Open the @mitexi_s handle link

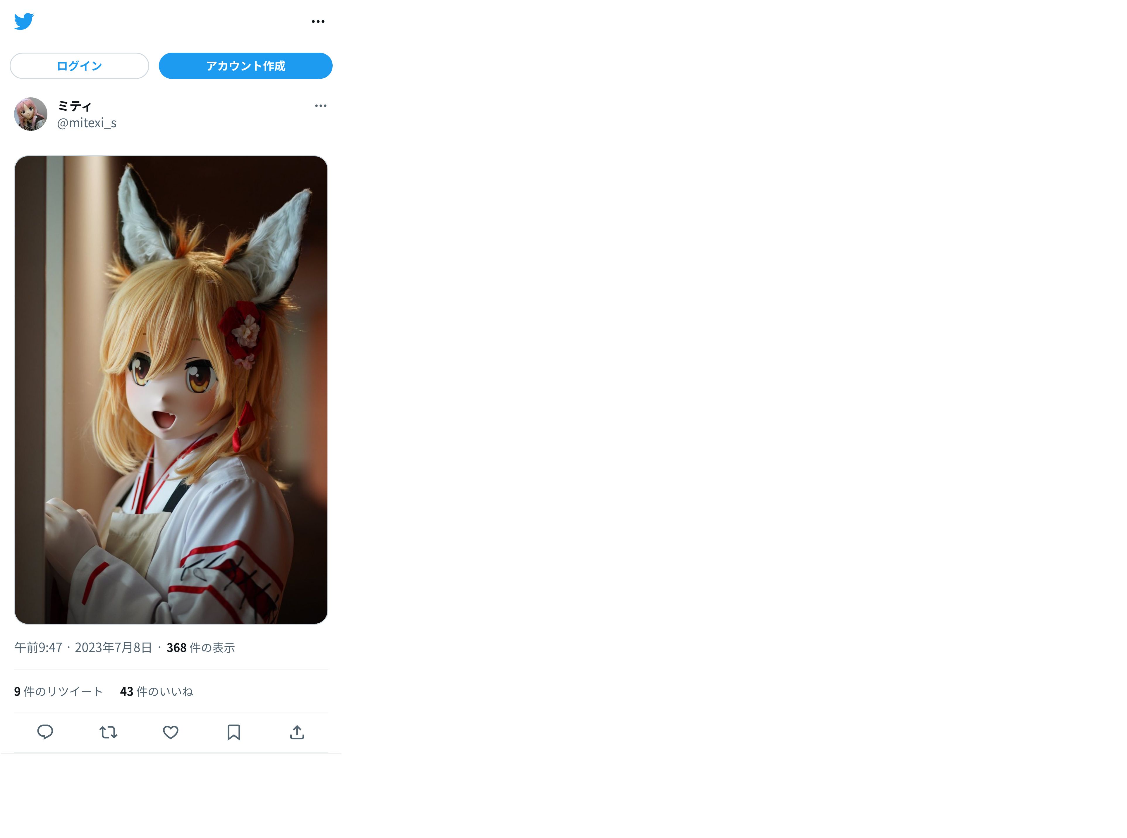pos(87,123)
